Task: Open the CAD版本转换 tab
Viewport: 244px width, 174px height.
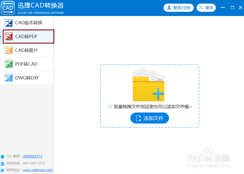Action: point(27,23)
